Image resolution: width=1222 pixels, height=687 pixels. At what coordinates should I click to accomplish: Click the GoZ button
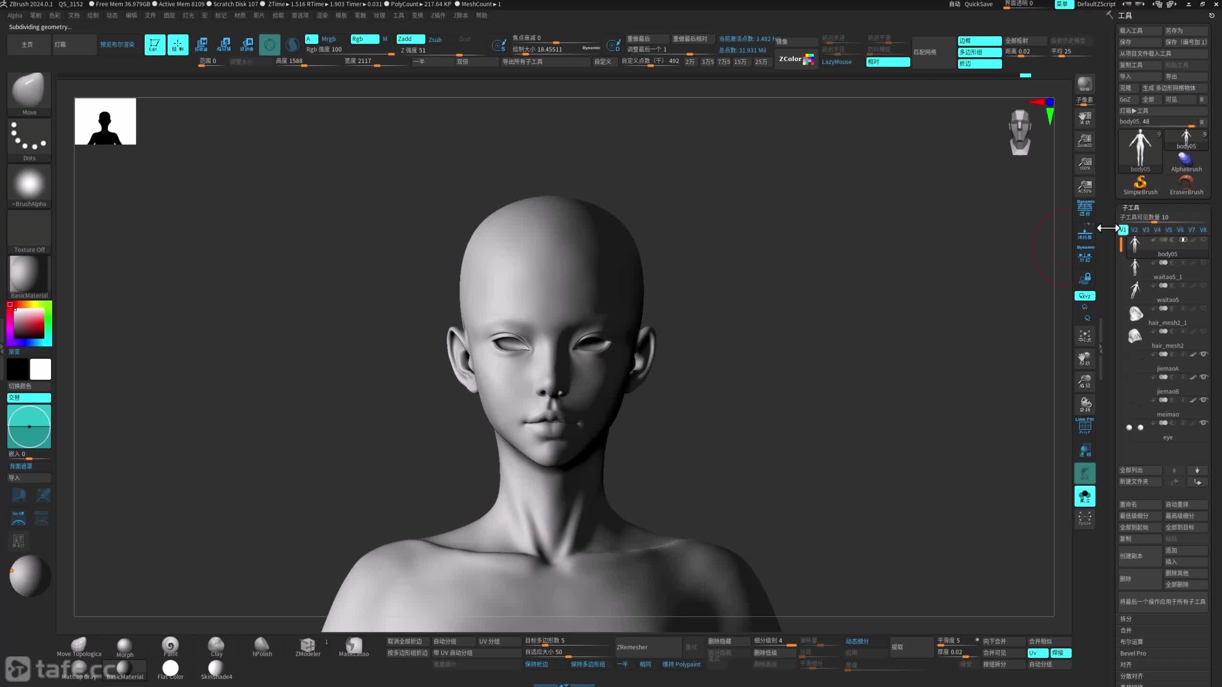point(1128,100)
